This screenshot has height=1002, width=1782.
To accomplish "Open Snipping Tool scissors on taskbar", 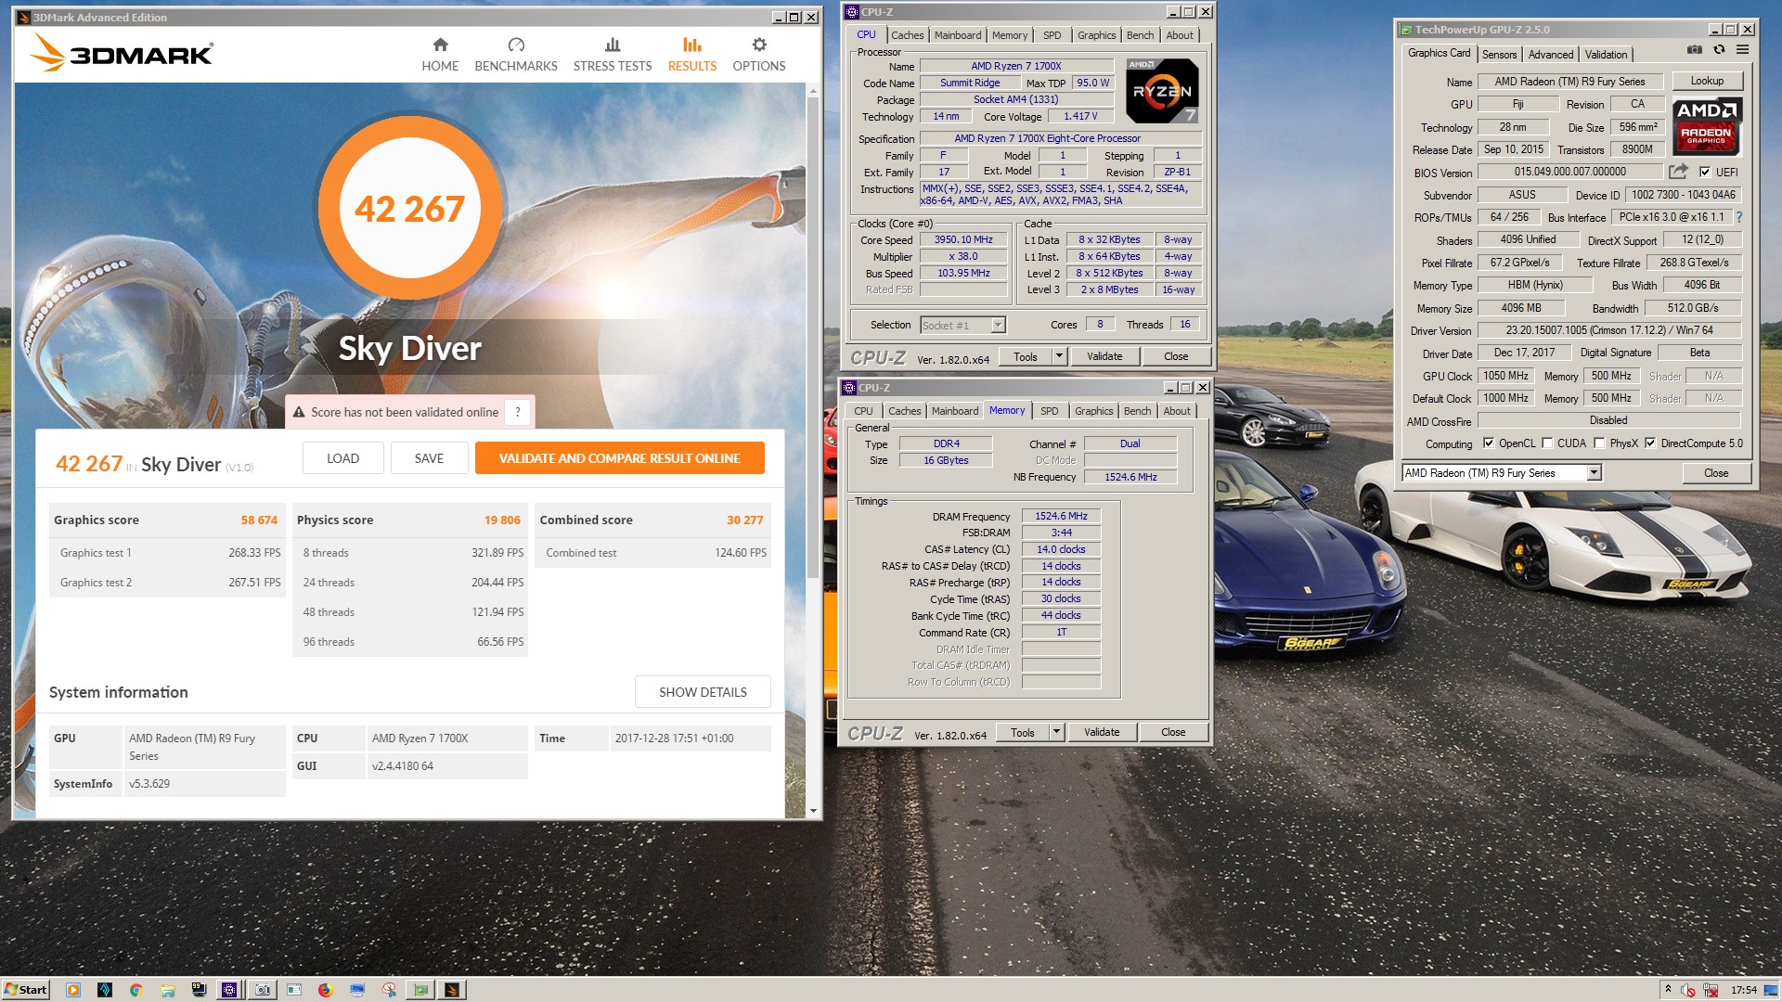I will [389, 990].
